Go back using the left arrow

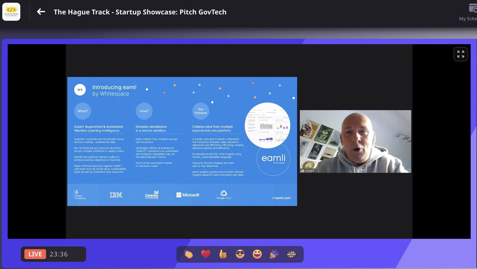tap(41, 12)
